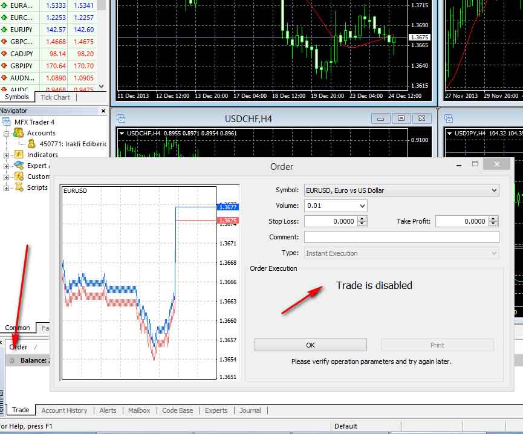Close the Order dialog

coord(496,164)
